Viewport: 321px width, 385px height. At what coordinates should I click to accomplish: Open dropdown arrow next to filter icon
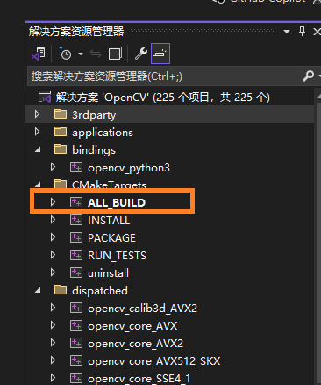pyautogui.click(x=81, y=54)
